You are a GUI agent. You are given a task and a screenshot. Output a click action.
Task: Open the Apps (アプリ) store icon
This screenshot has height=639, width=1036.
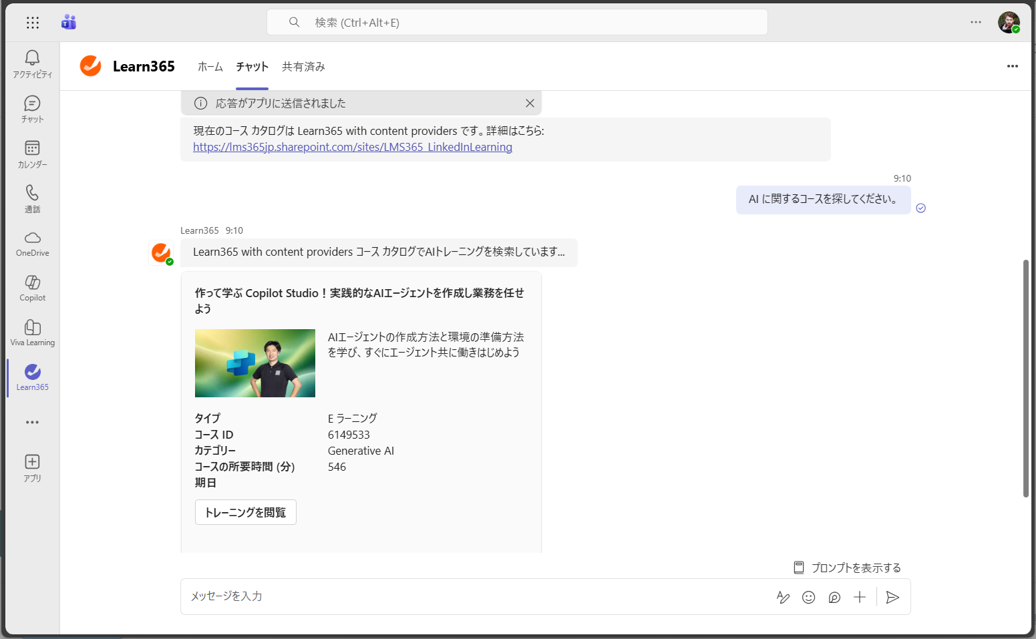tap(32, 468)
